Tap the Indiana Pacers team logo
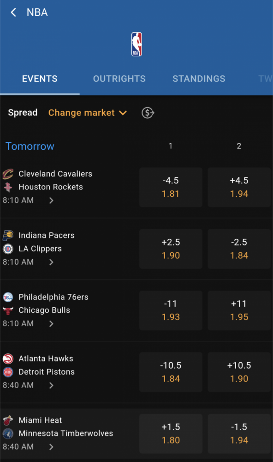 8,236
